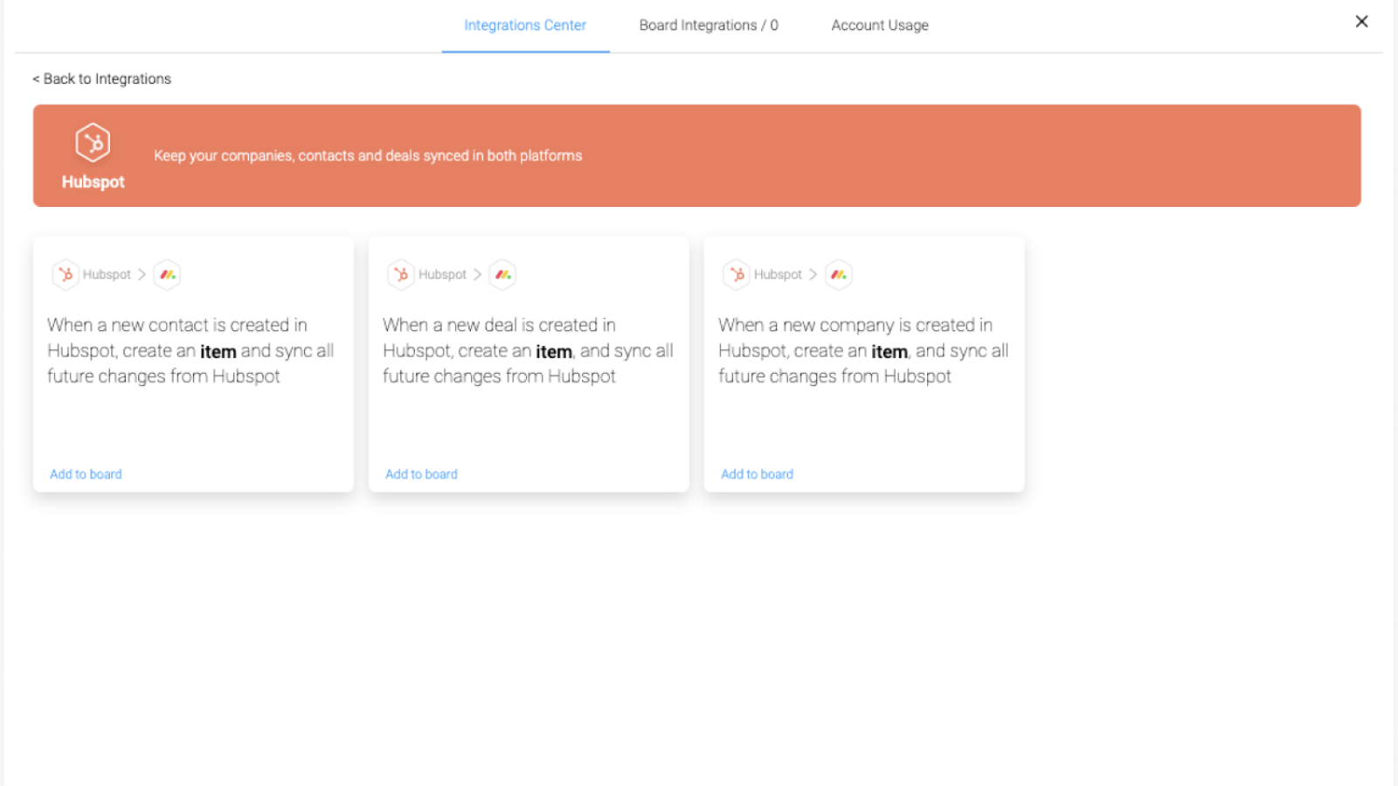Click Hubspot icon on the contact card
The height and width of the screenshot is (786, 1398).
coord(66,274)
